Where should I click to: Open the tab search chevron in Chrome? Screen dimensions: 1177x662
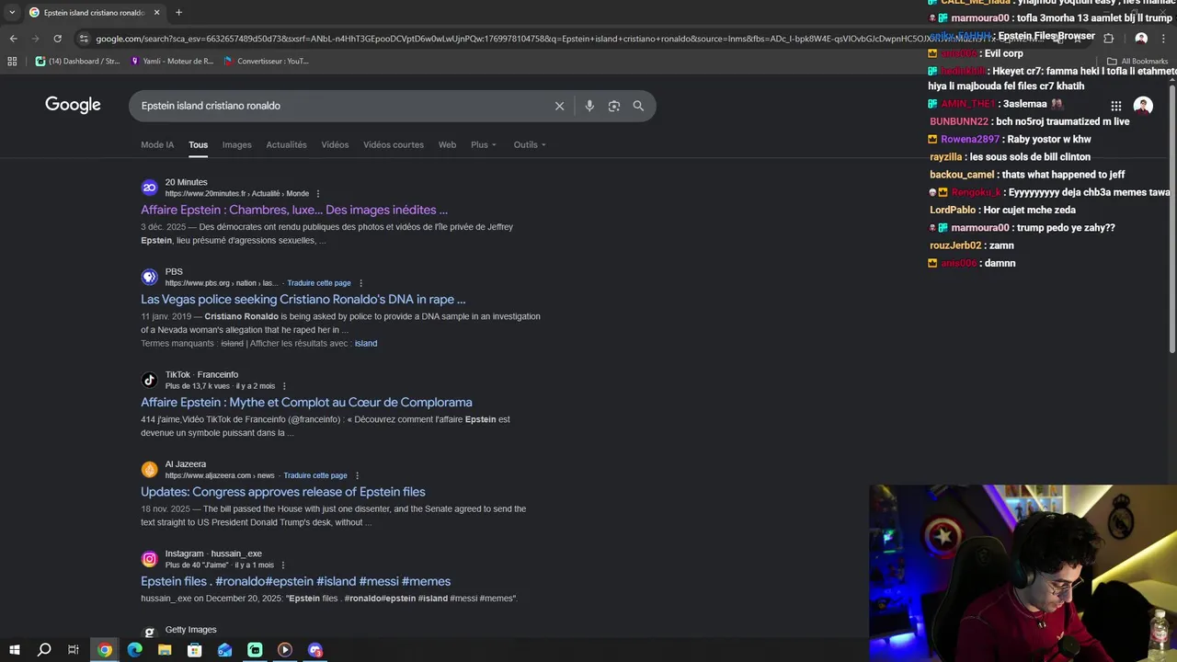pos(12,13)
